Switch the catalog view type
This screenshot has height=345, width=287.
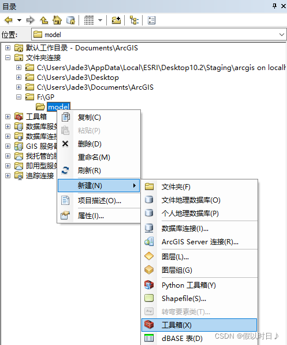(89, 20)
